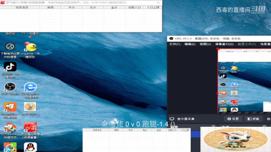Open the 配置文件(P) menu in OBS
The width and height of the screenshot is (271, 152).
[247, 44]
